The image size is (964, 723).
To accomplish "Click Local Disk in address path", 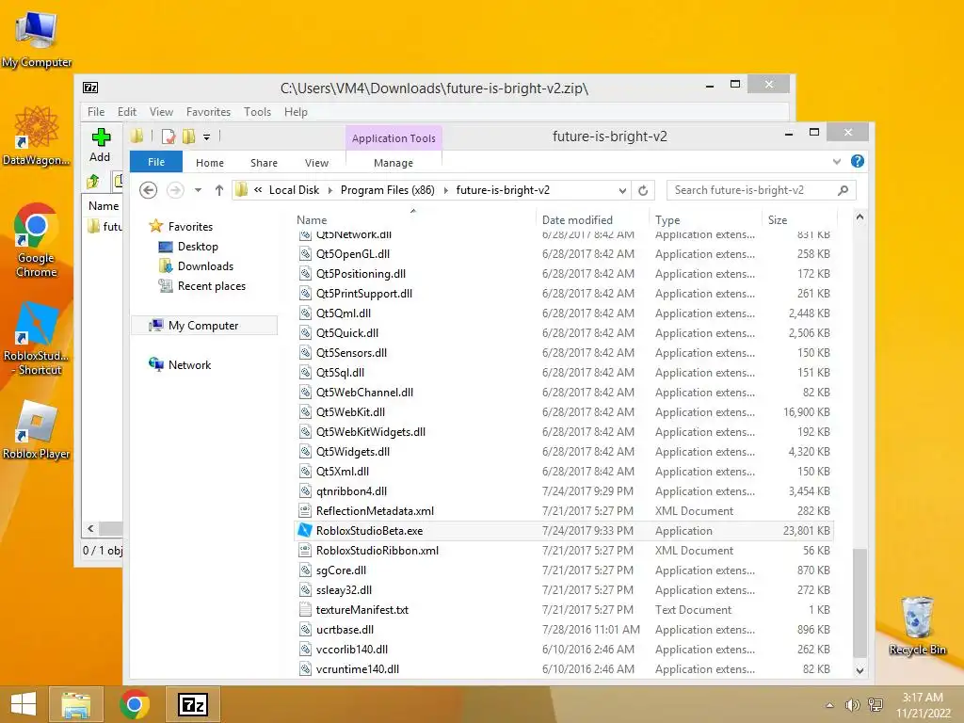I will (294, 190).
